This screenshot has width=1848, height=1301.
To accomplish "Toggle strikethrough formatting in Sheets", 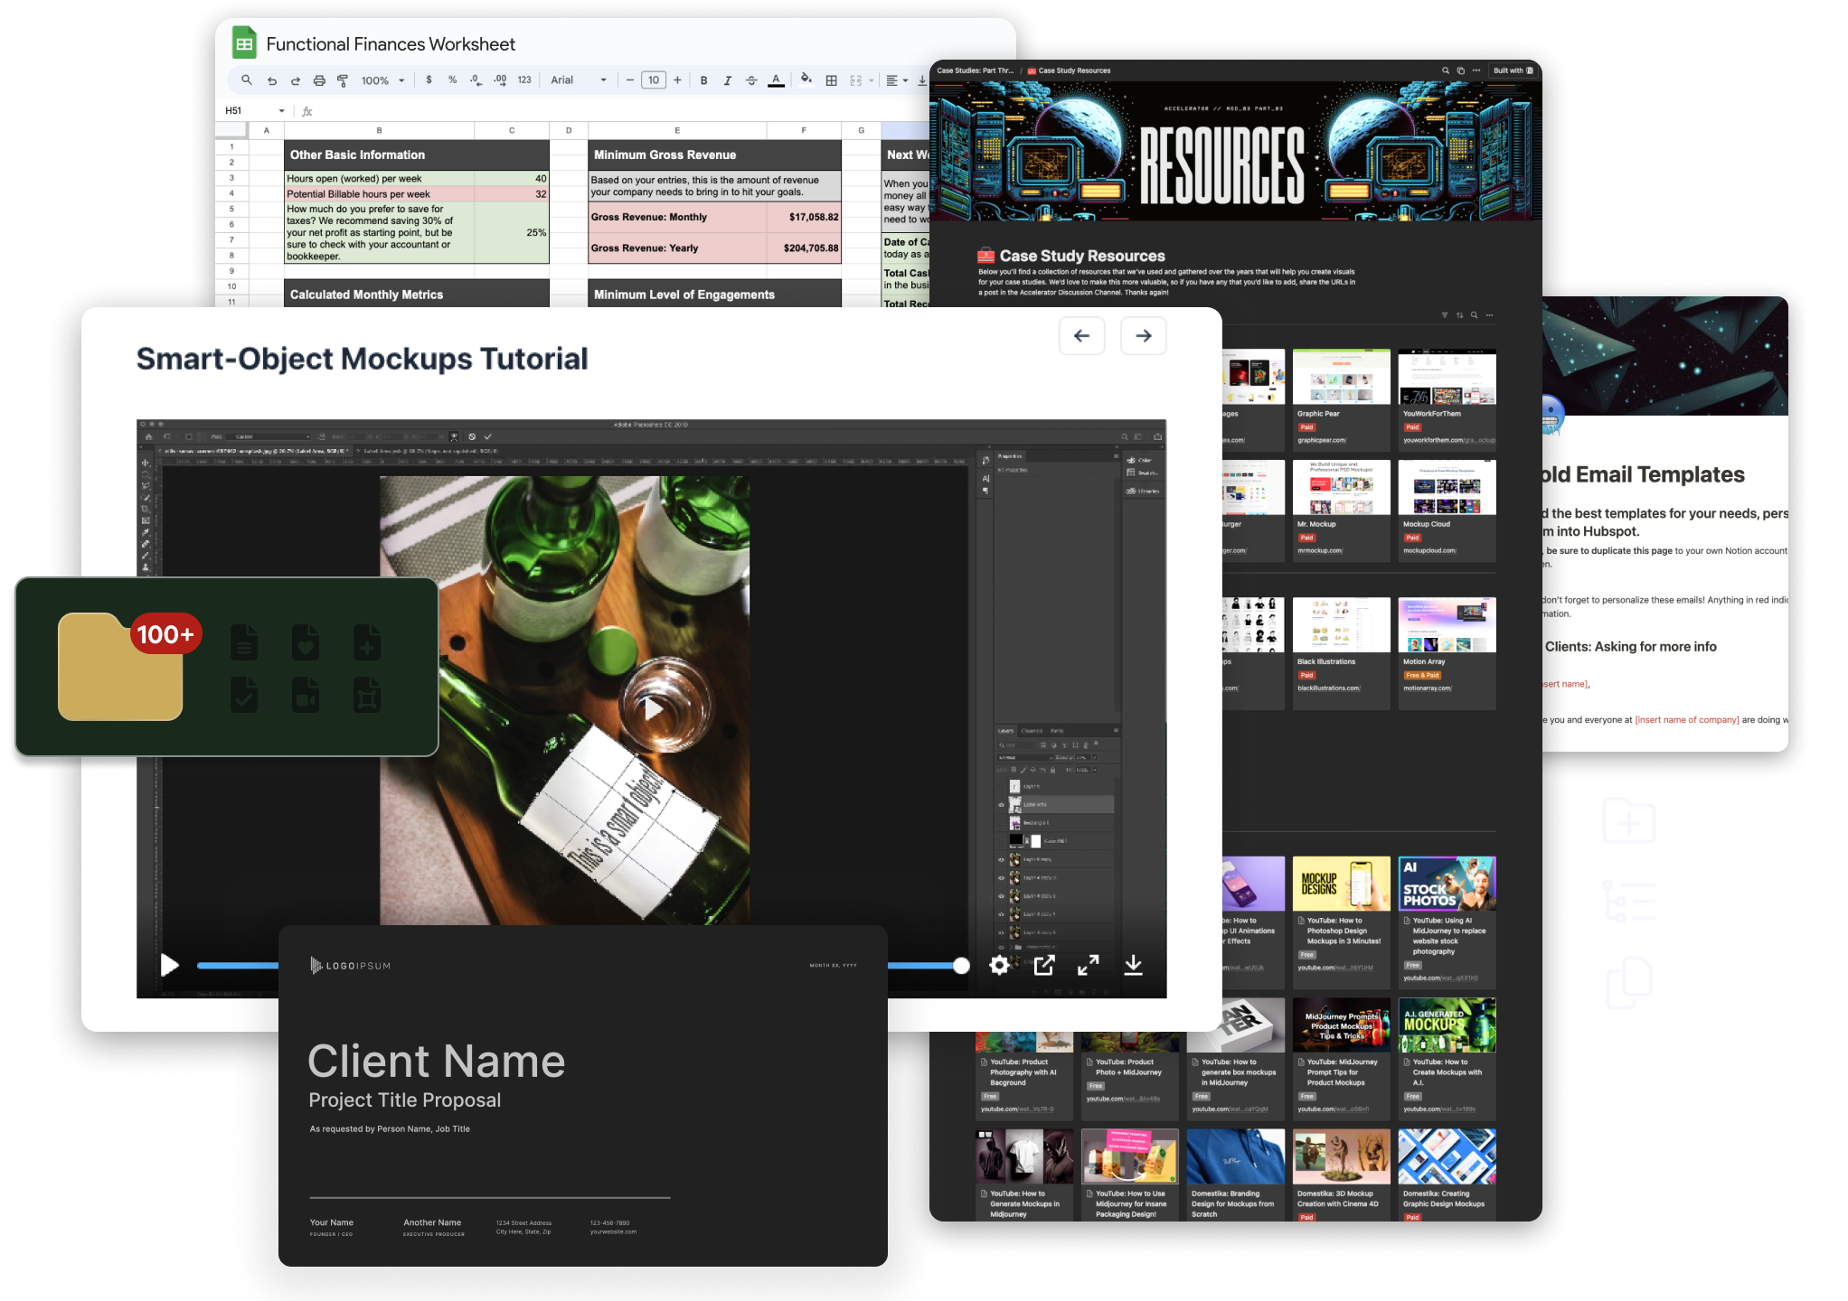I will [x=751, y=80].
